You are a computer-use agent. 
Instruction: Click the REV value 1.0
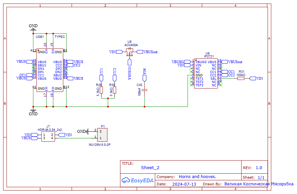tap(258, 168)
